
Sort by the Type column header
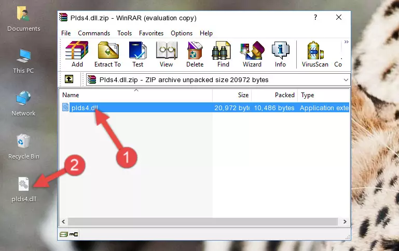(323, 95)
